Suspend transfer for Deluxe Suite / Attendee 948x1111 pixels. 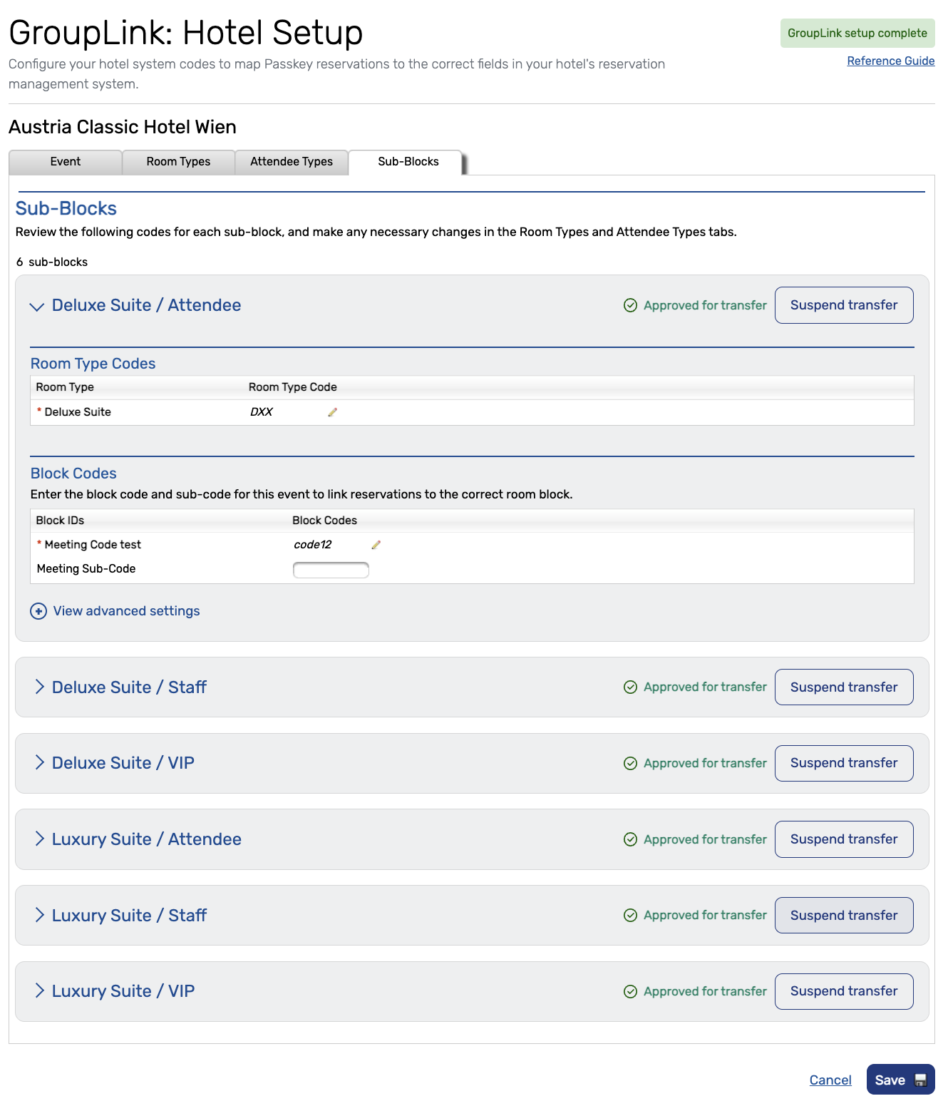844,305
